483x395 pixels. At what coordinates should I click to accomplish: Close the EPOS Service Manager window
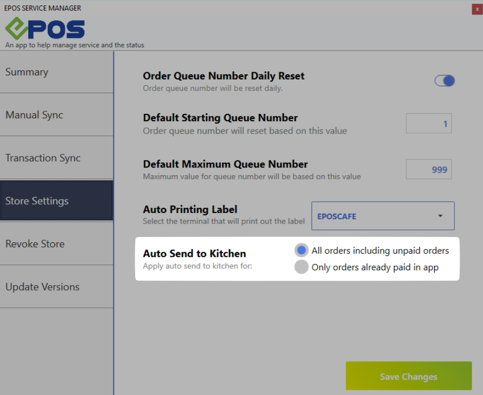point(476,9)
